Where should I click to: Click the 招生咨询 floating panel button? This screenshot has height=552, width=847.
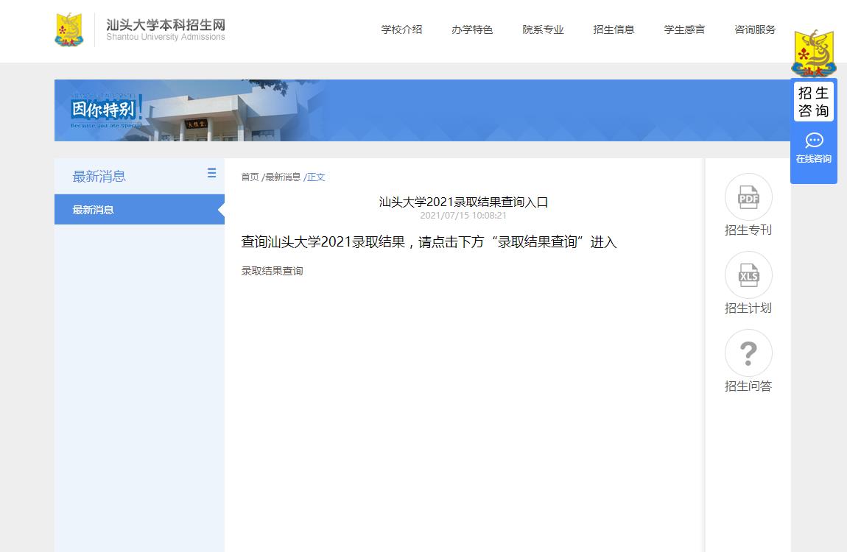pos(814,102)
